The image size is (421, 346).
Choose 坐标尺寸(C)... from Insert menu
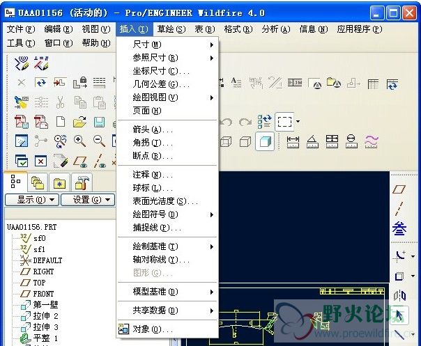tap(167, 71)
